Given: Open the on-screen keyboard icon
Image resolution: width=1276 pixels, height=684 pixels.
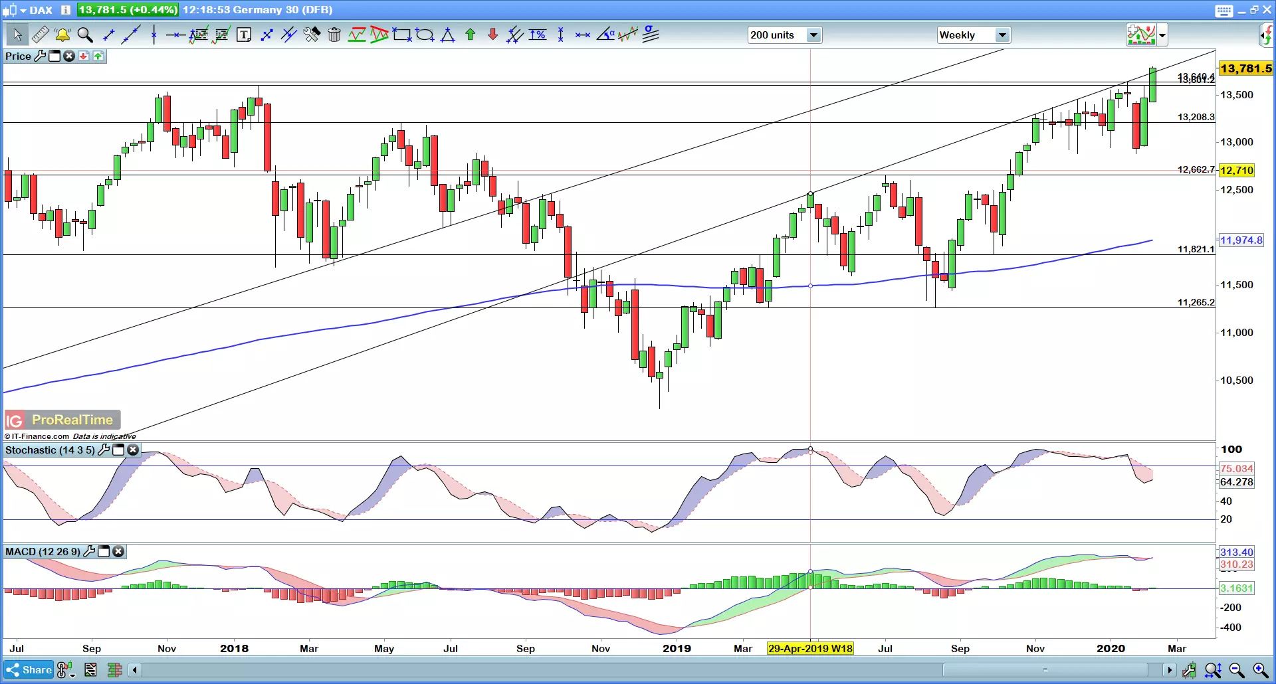Looking at the screenshot, I should (1224, 11).
